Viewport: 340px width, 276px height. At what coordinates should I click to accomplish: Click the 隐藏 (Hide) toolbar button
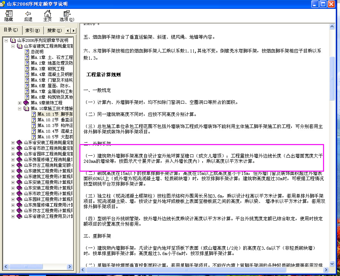pyautogui.click(x=8, y=16)
